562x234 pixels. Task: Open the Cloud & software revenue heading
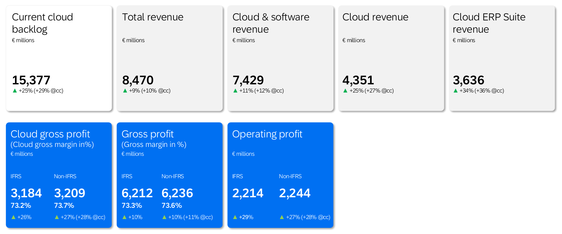pos(271,23)
